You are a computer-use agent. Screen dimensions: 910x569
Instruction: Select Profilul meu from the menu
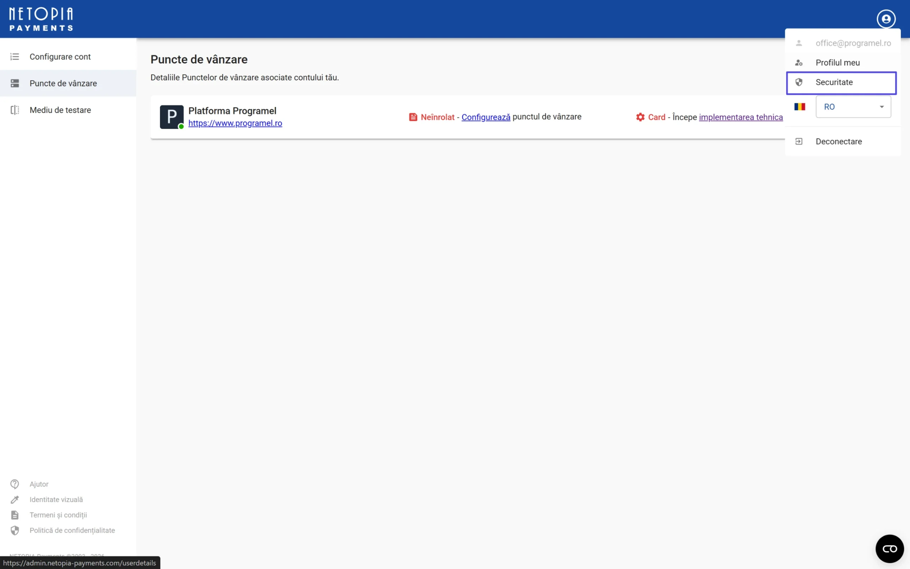coord(837,63)
